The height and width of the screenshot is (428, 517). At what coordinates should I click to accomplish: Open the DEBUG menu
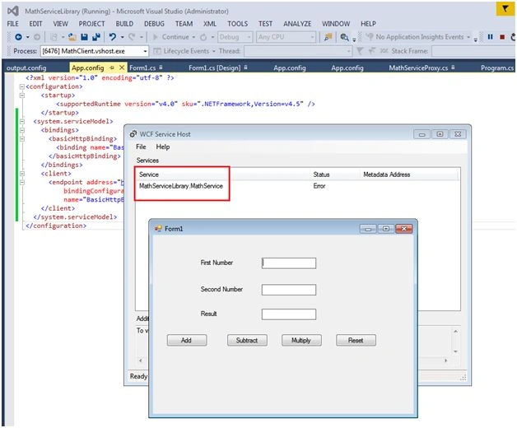(x=154, y=24)
